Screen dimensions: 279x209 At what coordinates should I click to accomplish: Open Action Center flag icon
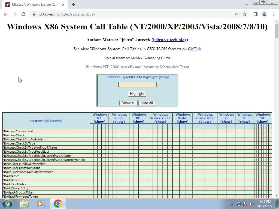[245, 204]
